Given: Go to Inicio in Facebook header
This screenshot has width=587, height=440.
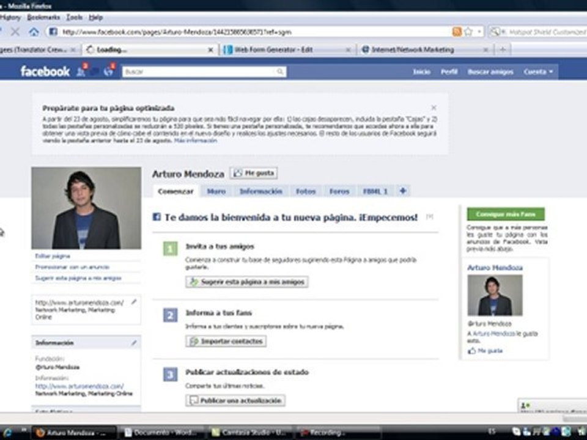Looking at the screenshot, I should point(421,71).
